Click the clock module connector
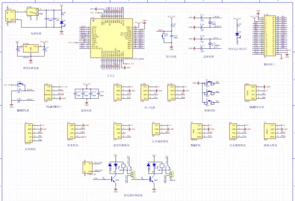Screen dimensions: 295x201 [28, 130]
